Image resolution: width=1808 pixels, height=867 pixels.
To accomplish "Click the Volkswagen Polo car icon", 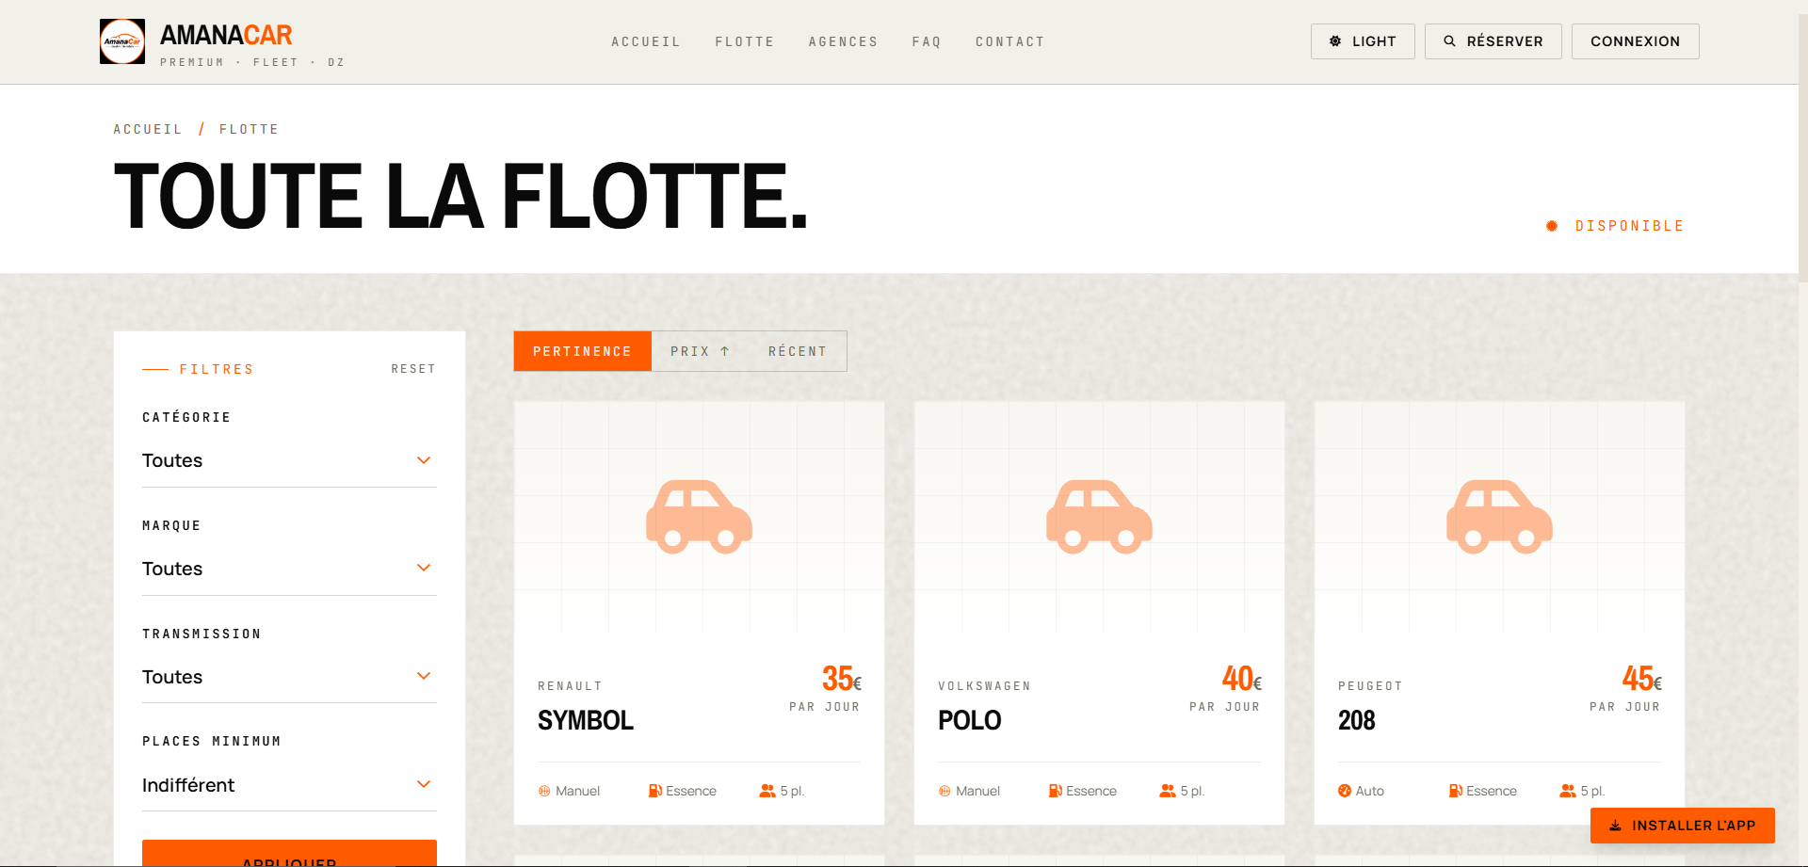I will pyautogui.click(x=1099, y=517).
